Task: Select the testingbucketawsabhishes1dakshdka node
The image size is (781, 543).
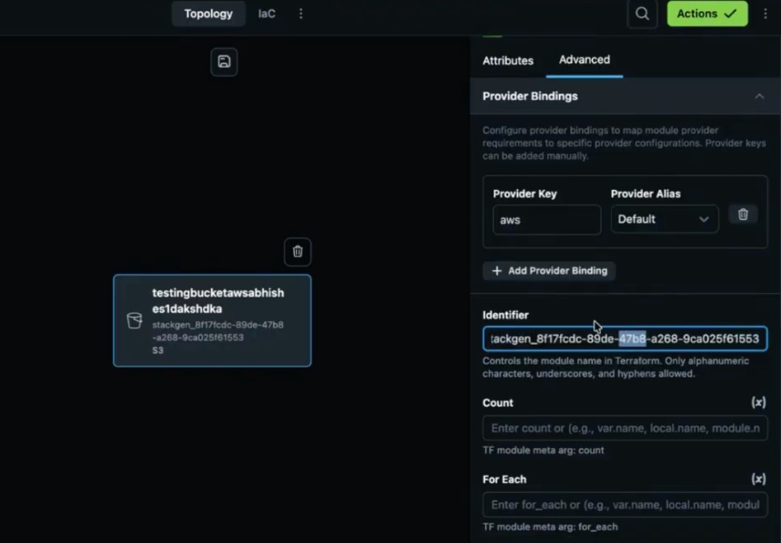Action: click(212, 321)
